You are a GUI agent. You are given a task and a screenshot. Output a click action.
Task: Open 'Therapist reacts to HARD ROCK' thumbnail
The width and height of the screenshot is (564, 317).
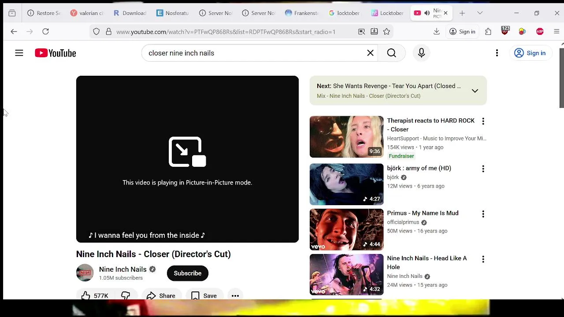pos(346,136)
